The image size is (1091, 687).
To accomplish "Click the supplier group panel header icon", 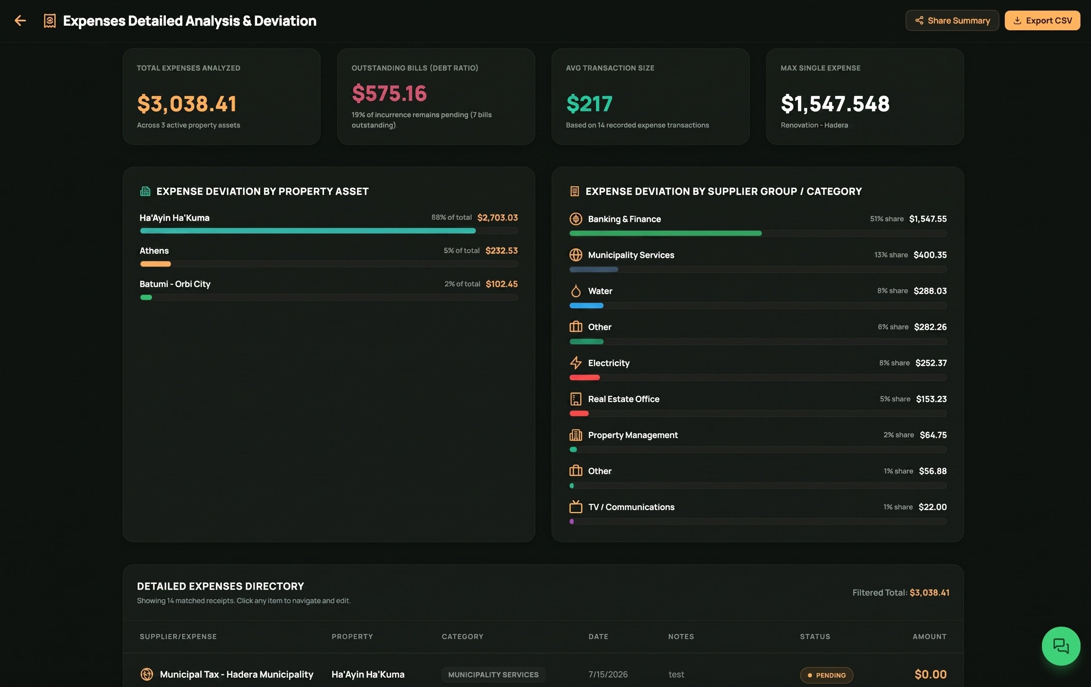I will [x=574, y=191].
